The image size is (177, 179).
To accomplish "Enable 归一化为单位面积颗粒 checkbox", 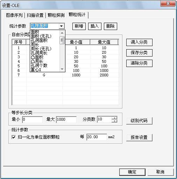I will (14, 137).
